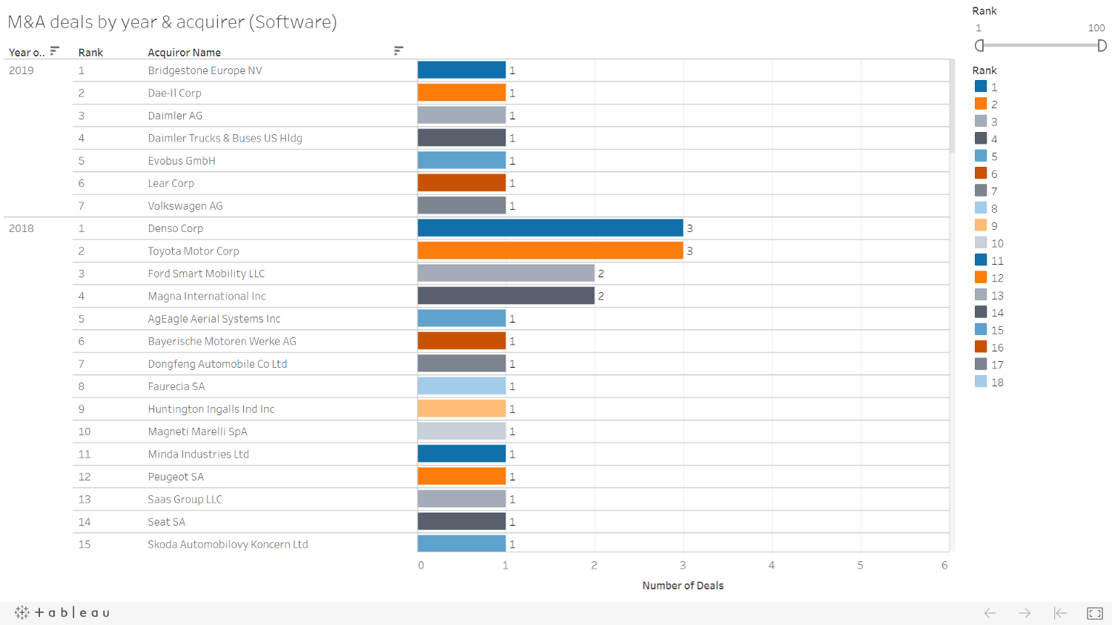The image size is (1112, 625).
Task: Click legend label 10
Action: coord(997,243)
